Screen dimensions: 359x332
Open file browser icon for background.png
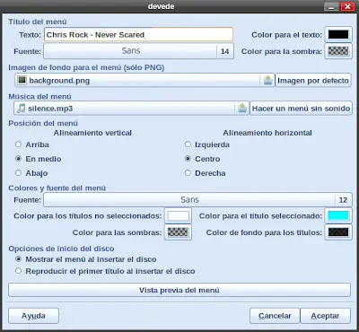(267, 80)
